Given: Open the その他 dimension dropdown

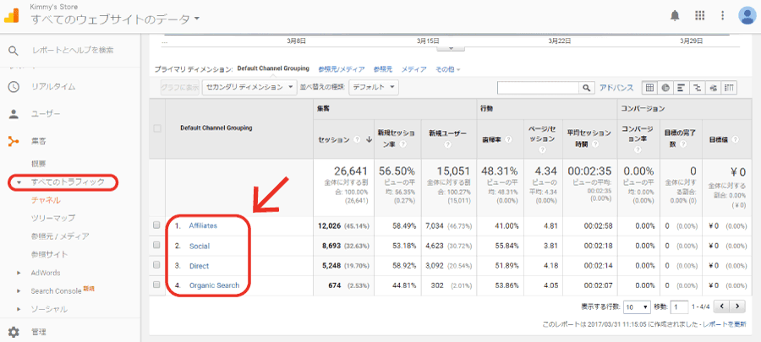Looking at the screenshot, I should pos(447,69).
